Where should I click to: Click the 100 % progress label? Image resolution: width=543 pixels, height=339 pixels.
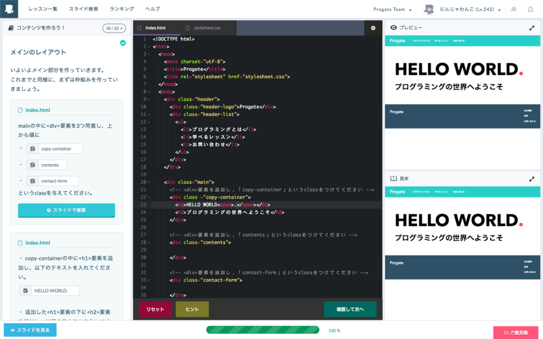334,331
